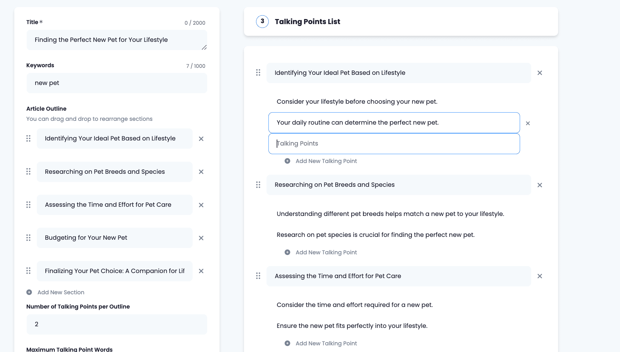
Task: Remove 'Researching on Pet Breeds' talking points group
Action: [539, 185]
